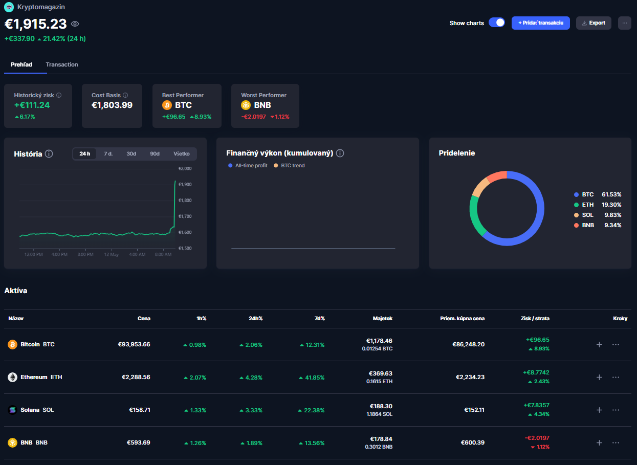Click the plus icon in Solana row
The height and width of the screenshot is (465, 637).
click(599, 410)
